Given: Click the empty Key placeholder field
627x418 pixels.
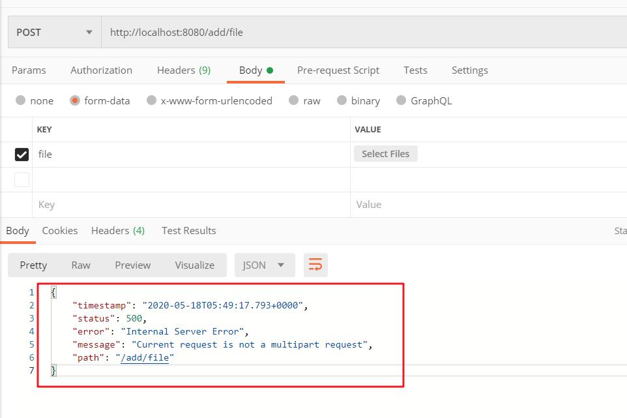Looking at the screenshot, I should [x=191, y=205].
